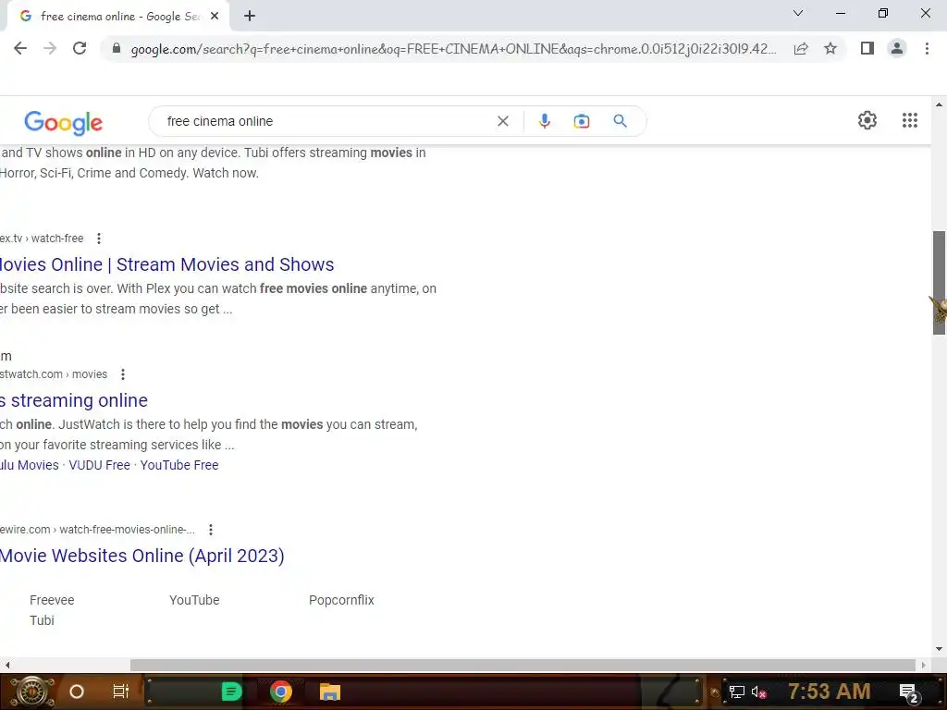Click the scroll up arrow
The image size is (947, 710).
939,104
